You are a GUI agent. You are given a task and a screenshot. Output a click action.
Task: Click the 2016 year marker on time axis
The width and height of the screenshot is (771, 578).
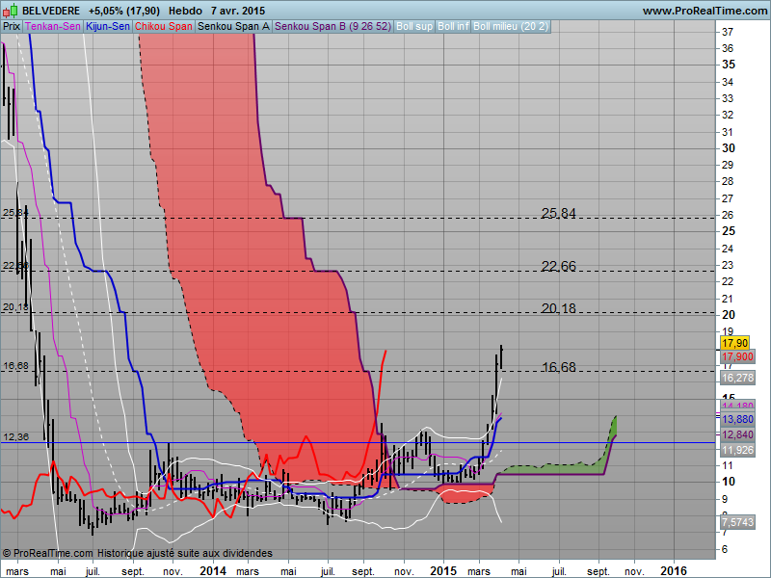[673, 570]
